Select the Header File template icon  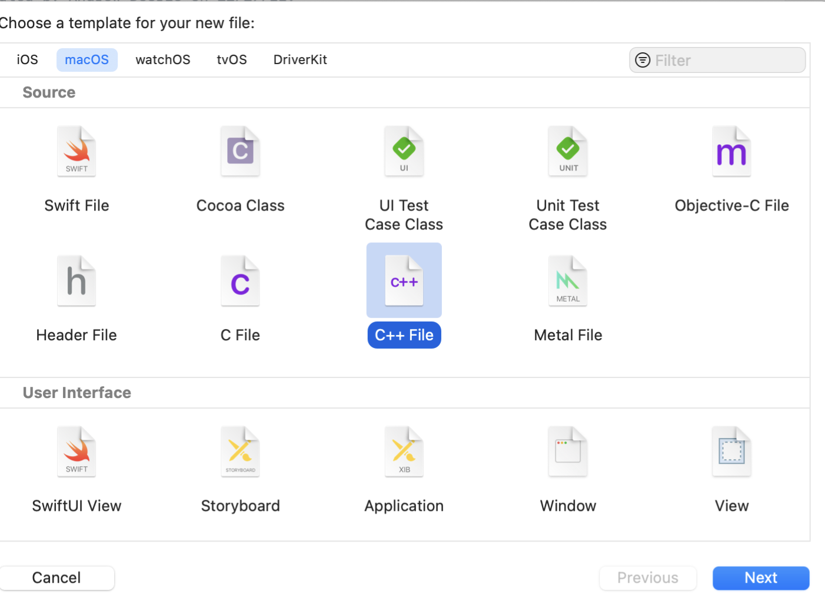click(x=76, y=281)
